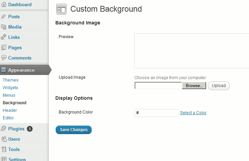Open the Header submenu item
This screenshot has width=249, height=161.
click(x=10, y=110)
